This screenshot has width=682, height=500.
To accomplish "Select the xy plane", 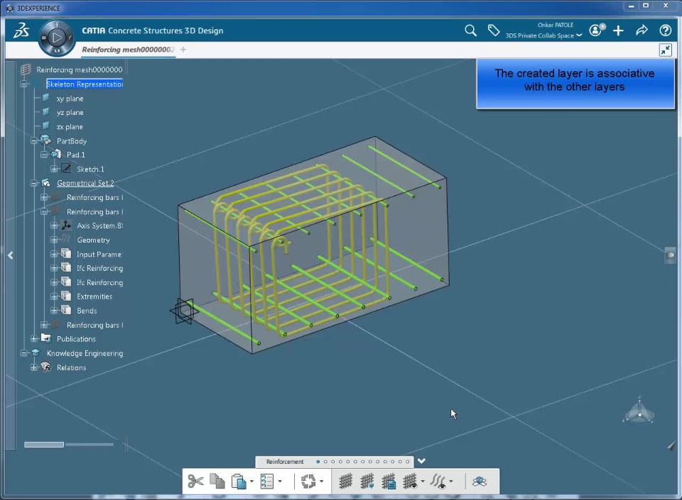I will [70, 99].
